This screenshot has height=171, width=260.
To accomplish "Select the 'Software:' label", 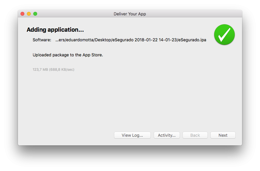I will 42,40.
